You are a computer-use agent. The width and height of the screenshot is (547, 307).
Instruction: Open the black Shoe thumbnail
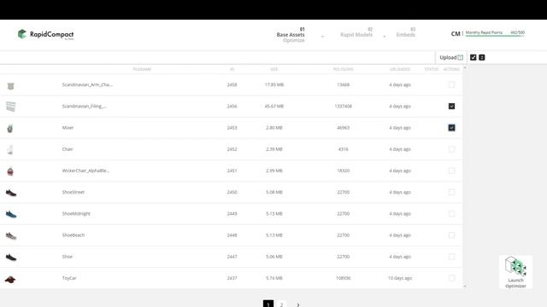pos(11,258)
